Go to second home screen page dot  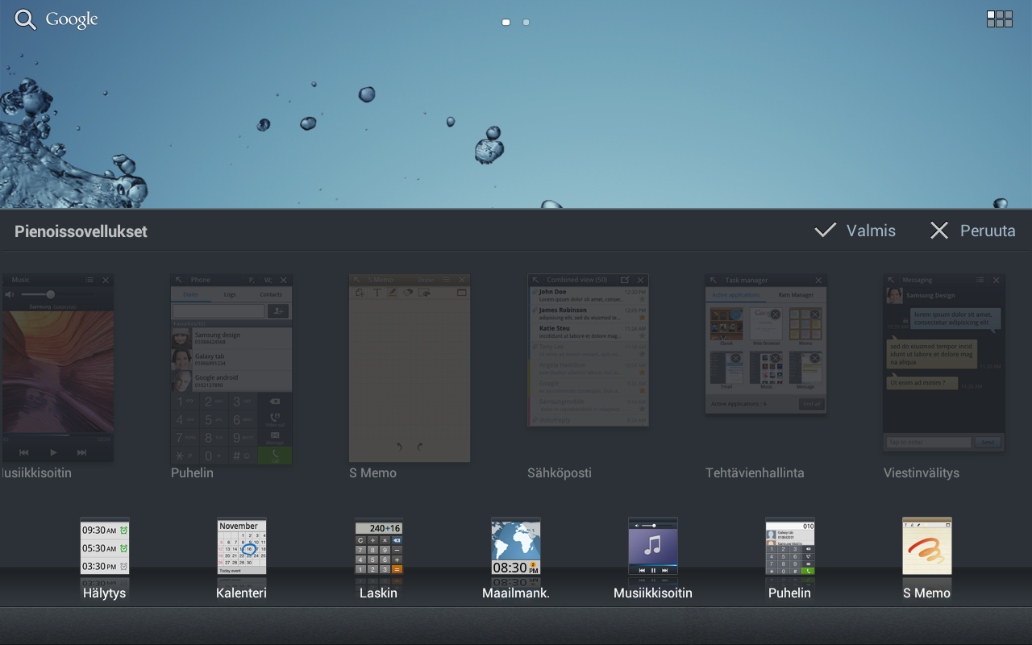(x=526, y=23)
